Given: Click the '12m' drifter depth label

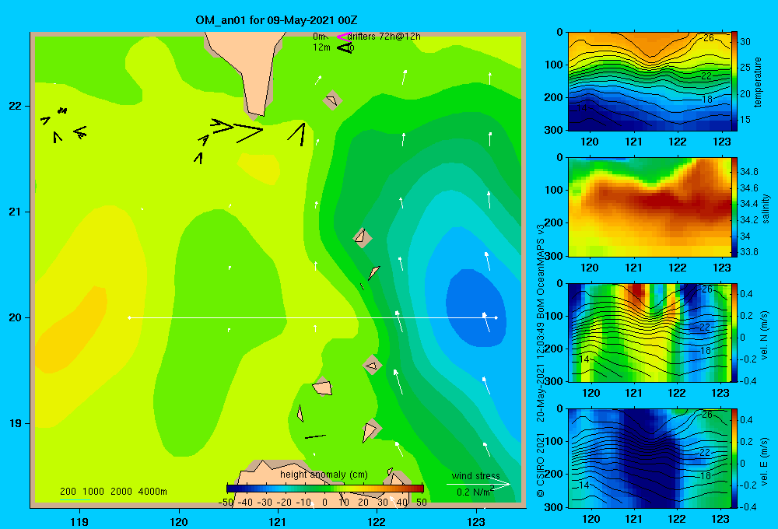Looking at the screenshot, I should click(x=321, y=47).
